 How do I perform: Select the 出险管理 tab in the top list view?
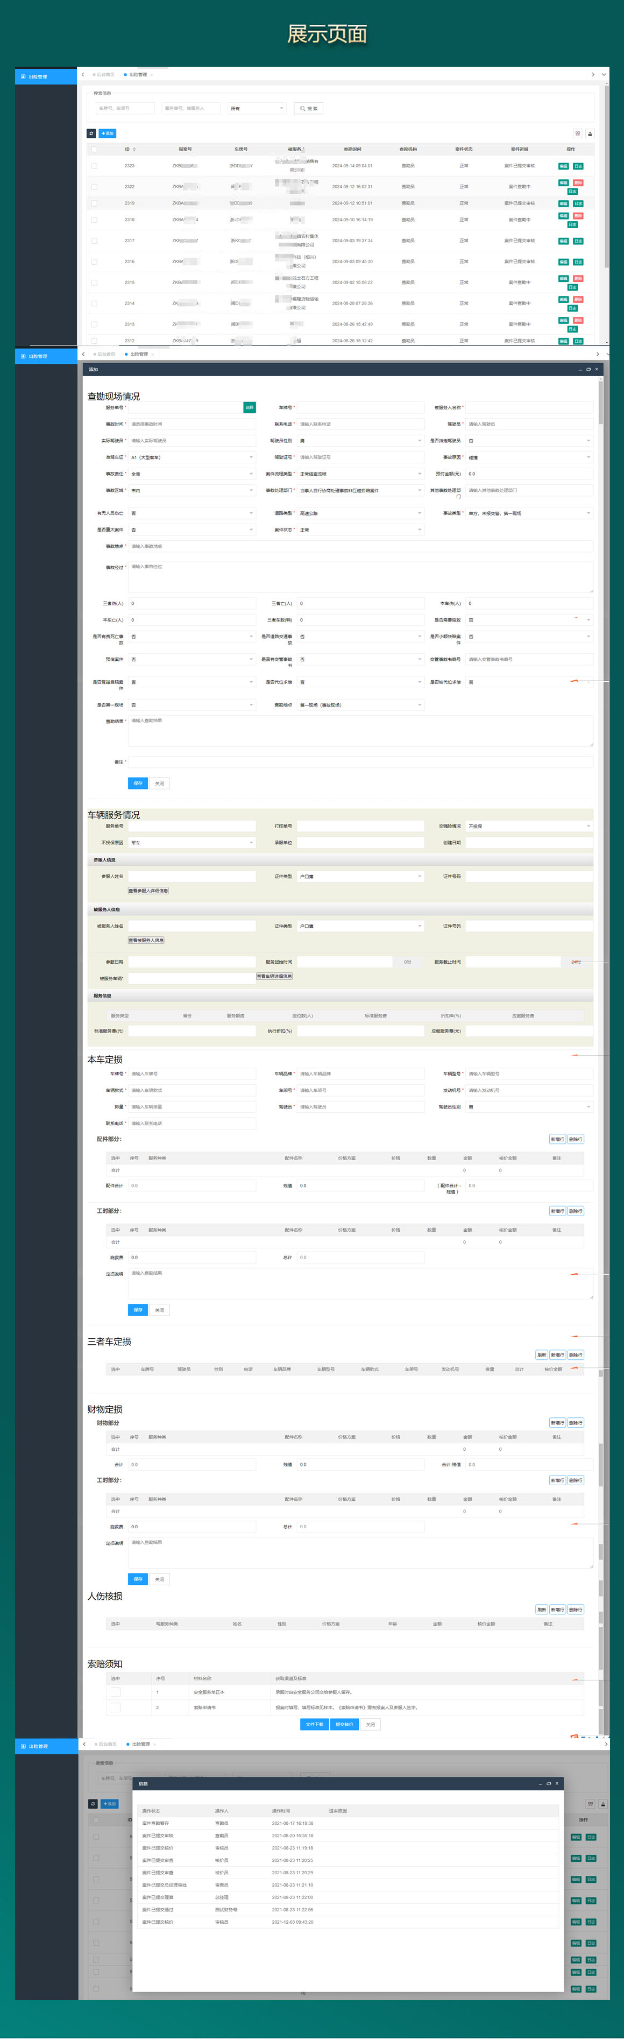click(x=137, y=74)
